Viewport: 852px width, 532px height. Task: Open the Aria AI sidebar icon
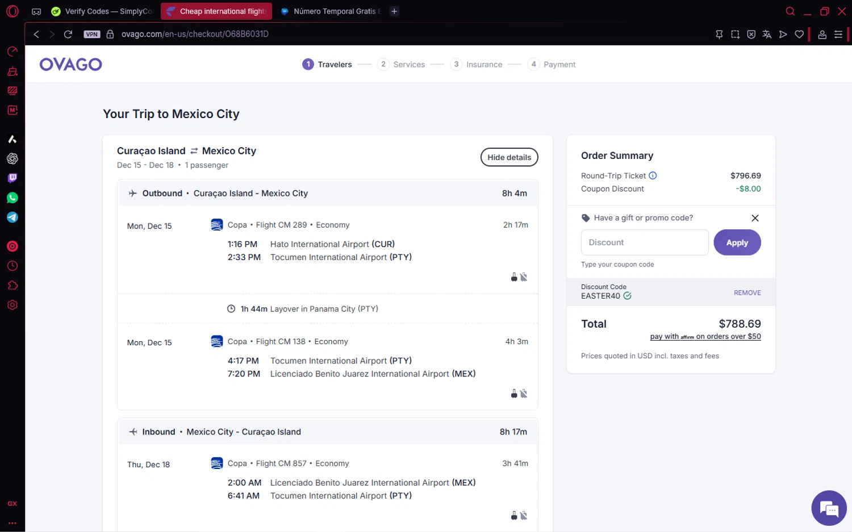(12, 139)
